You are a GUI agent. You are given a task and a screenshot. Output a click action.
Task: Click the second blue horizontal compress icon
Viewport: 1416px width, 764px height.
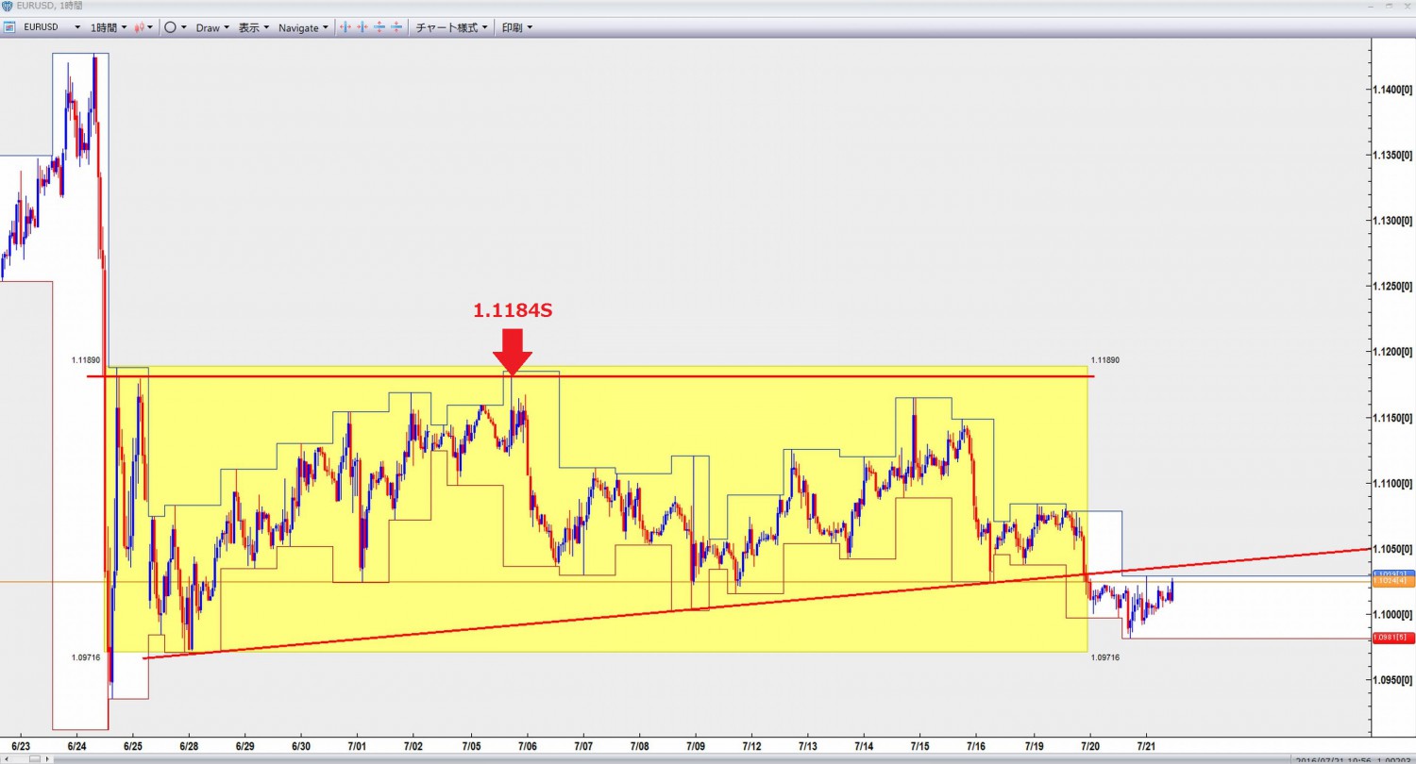click(x=362, y=27)
